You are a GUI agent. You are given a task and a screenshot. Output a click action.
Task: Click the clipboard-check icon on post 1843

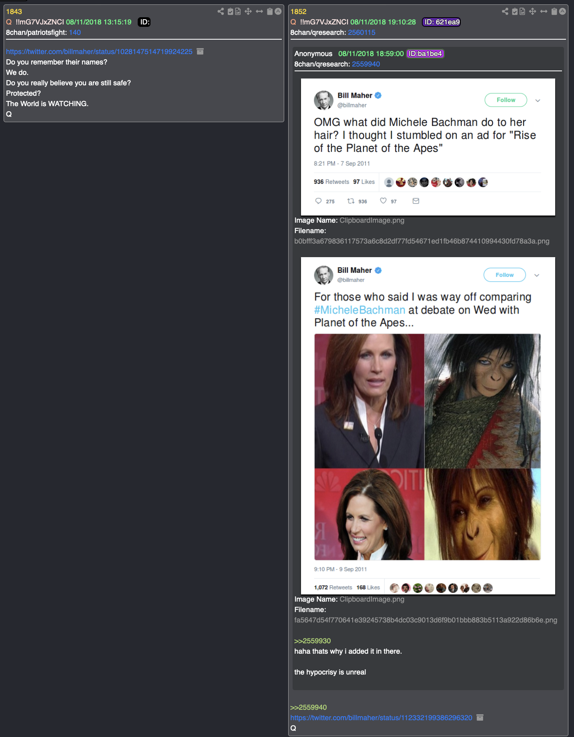[231, 11]
